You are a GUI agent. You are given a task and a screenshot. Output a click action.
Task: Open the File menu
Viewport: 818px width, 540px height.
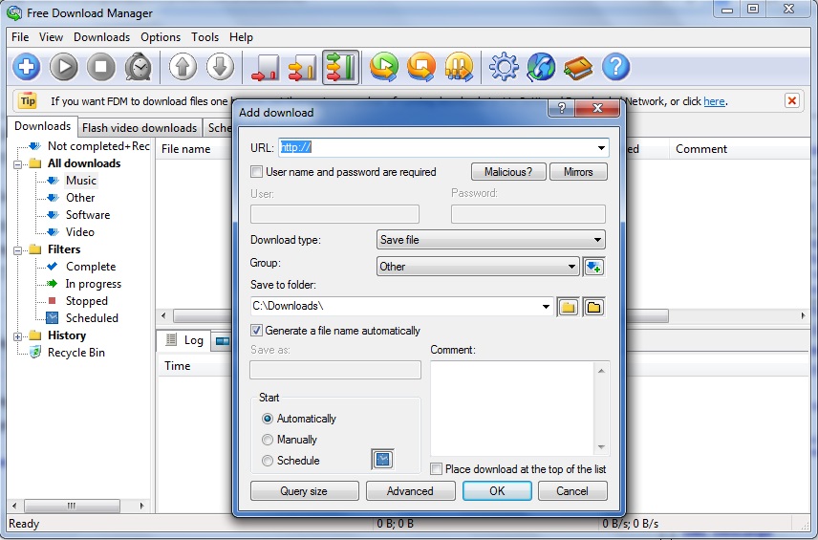click(x=20, y=37)
